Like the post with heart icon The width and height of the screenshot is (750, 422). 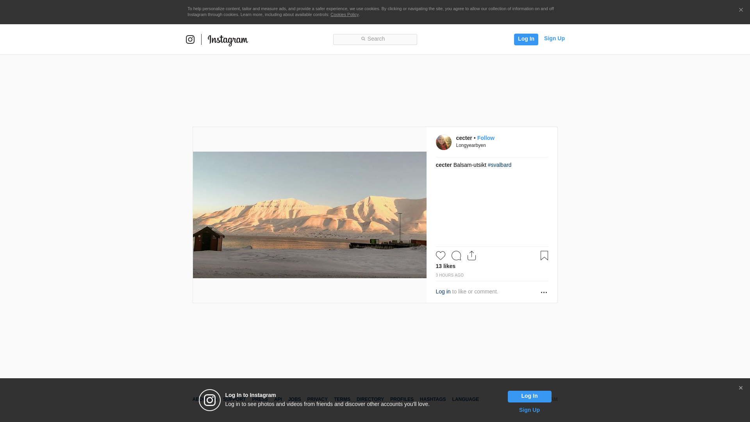click(440, 256)
